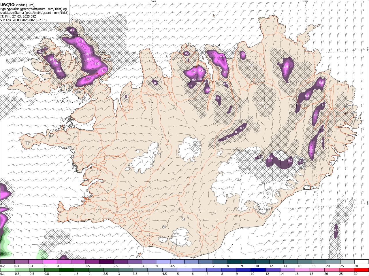Click the '1.4' snowfall value in Westfjords

[x=89, y=78]
